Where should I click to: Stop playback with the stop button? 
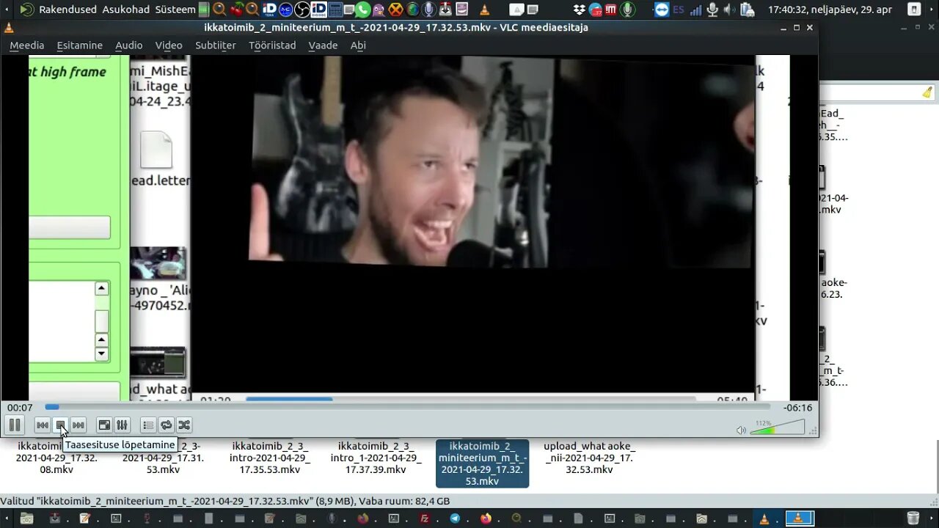(x=61, y=425)
